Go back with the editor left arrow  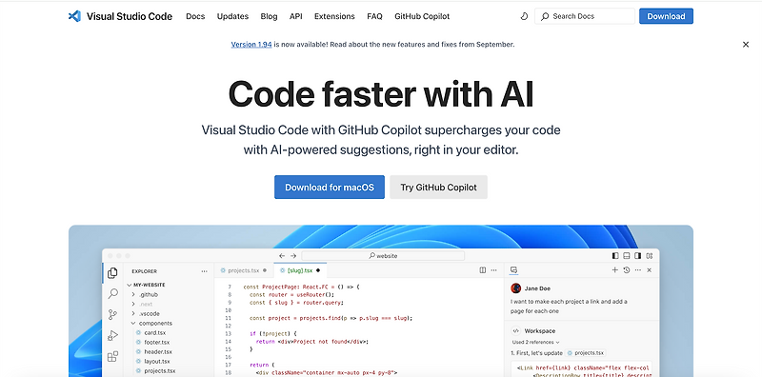tap(282, 255)
